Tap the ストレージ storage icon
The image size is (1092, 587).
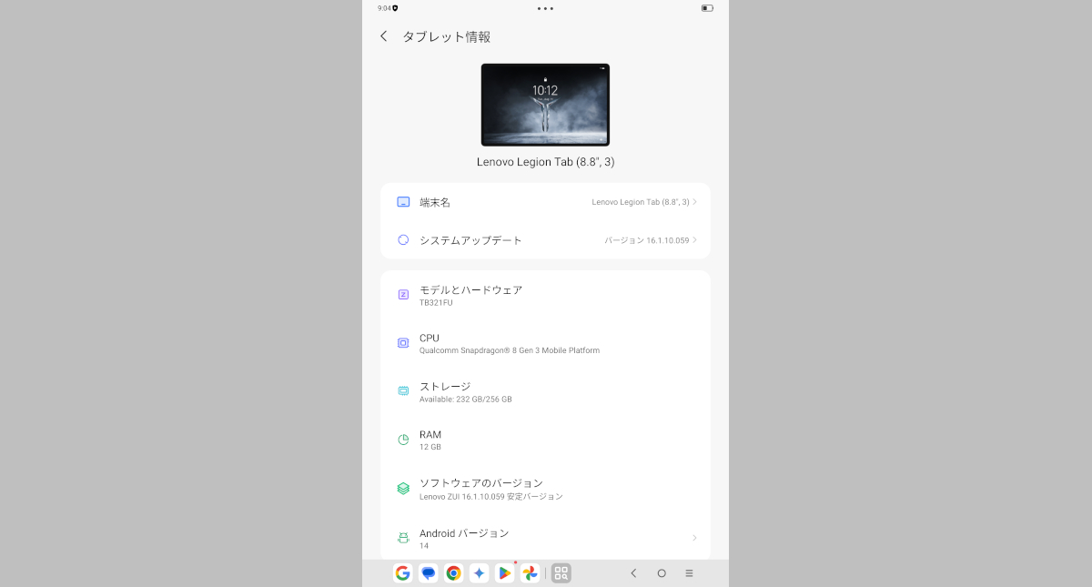click(402, 390)
